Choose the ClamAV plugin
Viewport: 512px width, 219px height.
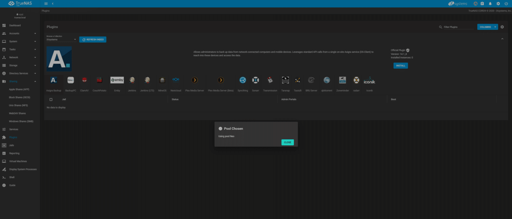[84, 80]
